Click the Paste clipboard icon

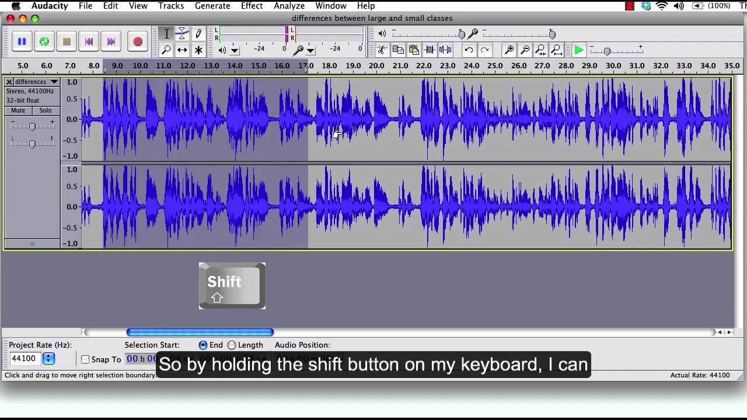coord(414,50)
